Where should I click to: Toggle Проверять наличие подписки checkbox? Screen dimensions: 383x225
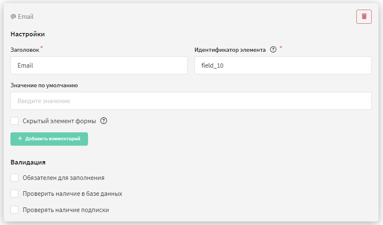[x=15, y=210]
